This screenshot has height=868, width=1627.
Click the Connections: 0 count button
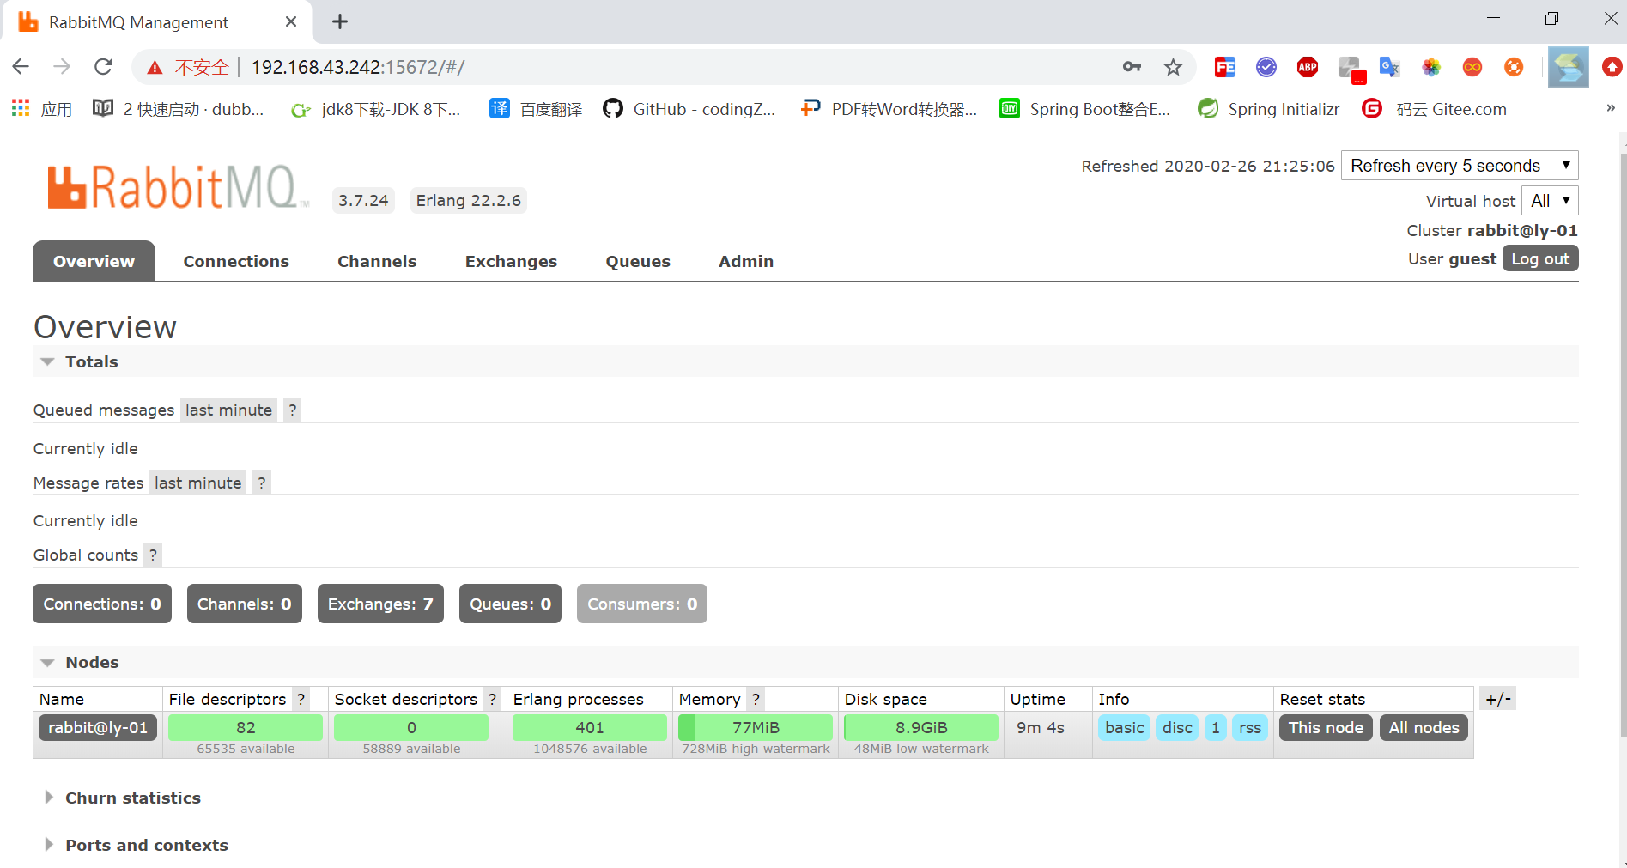coord(102,604)
